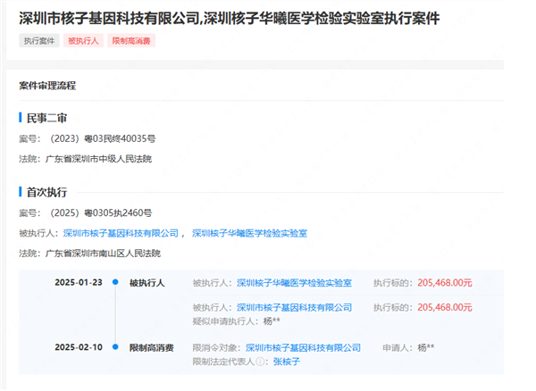Click court name 广东省深圳市中级人民法院
This screenshot has height=391, width=536.
98,159
